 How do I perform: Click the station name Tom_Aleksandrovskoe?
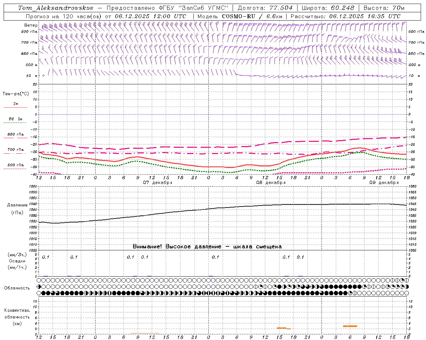coord(56,8)
